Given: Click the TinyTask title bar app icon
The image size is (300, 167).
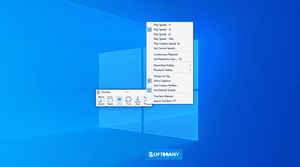Looking at the screenshot, I should 98,92.
